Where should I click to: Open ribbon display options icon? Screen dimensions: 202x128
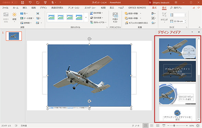(176, 2)
